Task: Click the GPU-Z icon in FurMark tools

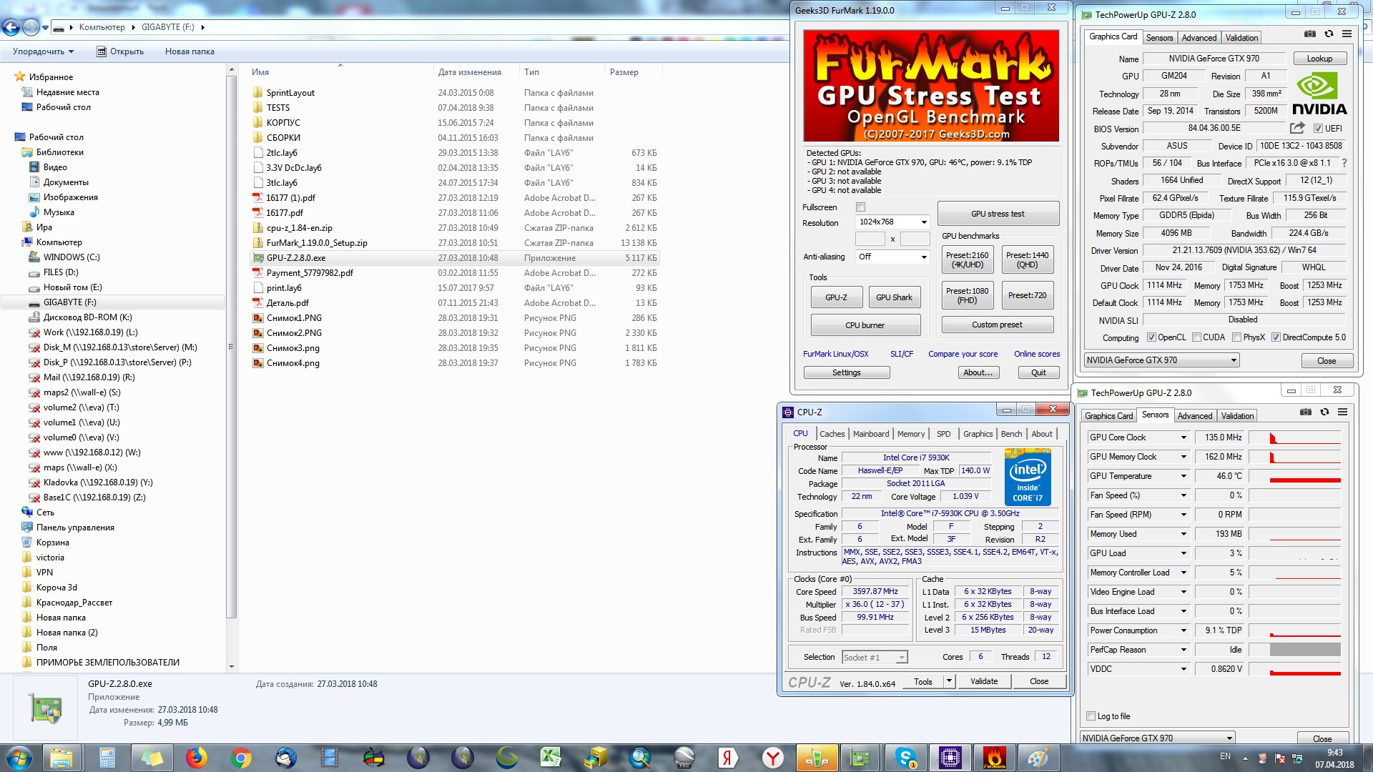Action: (834, 297)
